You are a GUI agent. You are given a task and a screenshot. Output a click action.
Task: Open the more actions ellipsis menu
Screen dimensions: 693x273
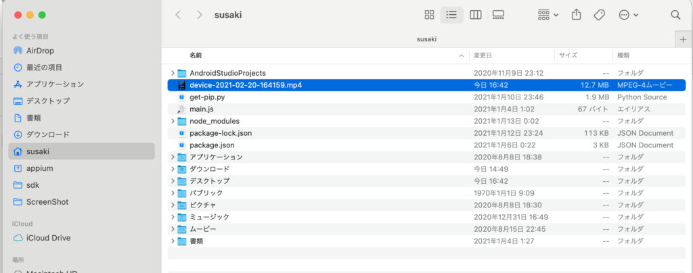click(629, 15)
